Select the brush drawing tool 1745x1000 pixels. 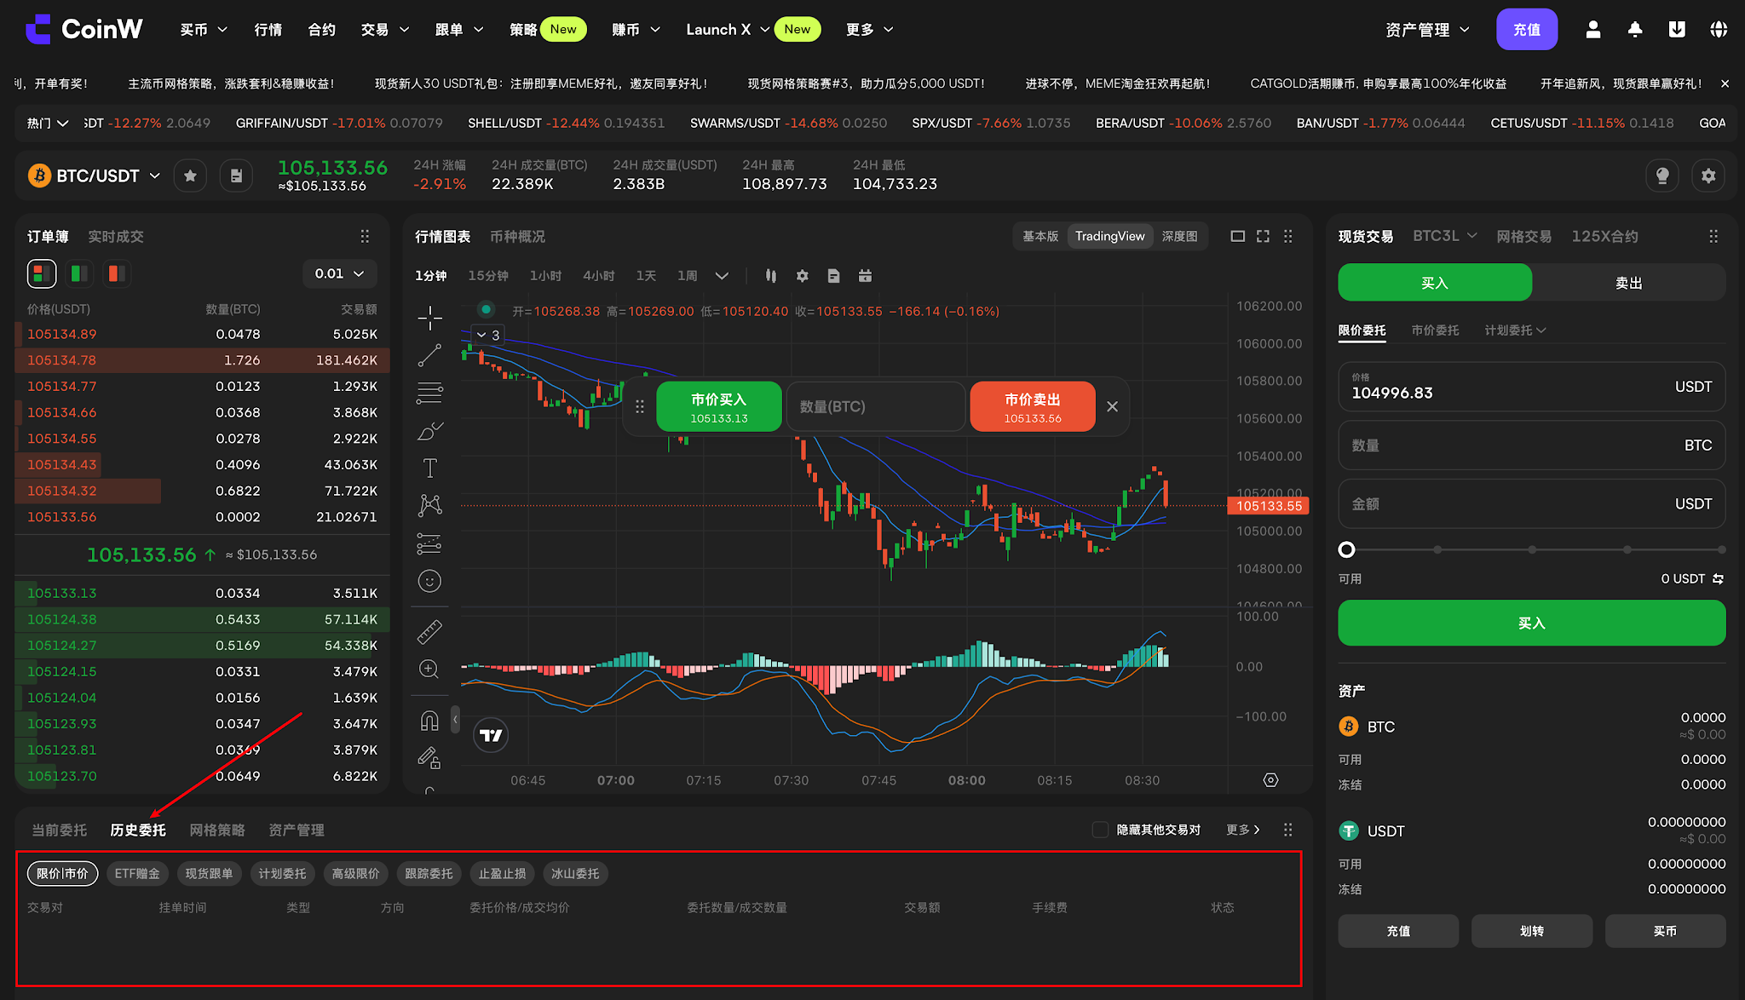[429, 431]
